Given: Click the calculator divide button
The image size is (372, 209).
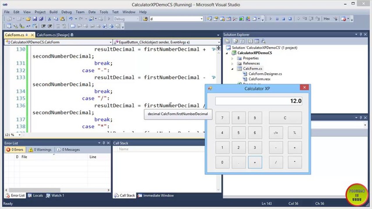Looking at the screenshot, I should click(x=276, y=162).
